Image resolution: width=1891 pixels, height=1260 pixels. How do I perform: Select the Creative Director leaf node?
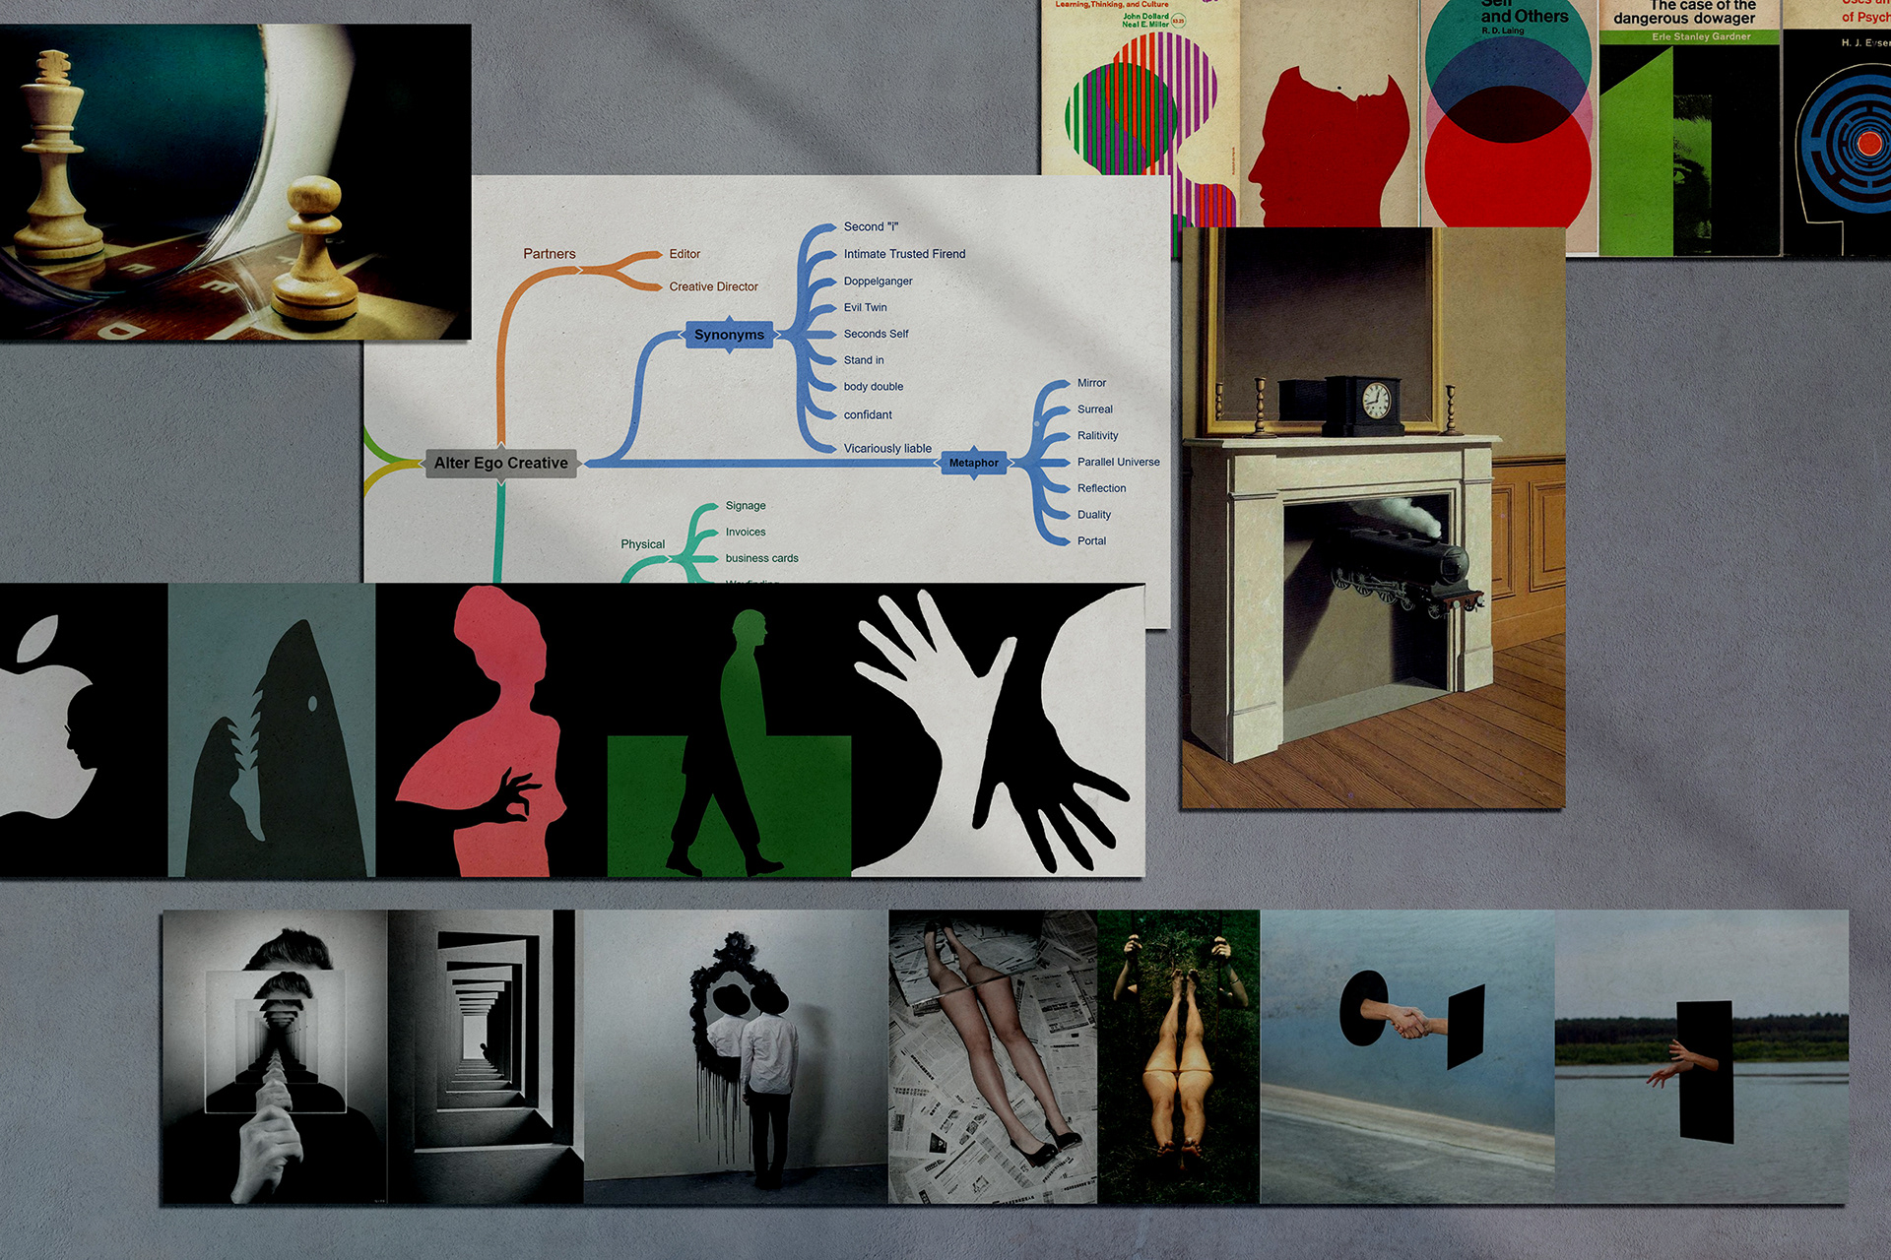coord(713,286)
